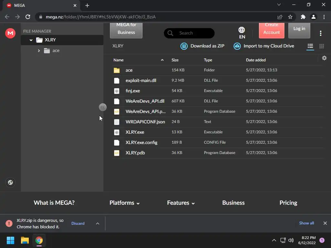Open column settings gear
Viewport: 331px width, 248px height.
(x=324, y=58)
